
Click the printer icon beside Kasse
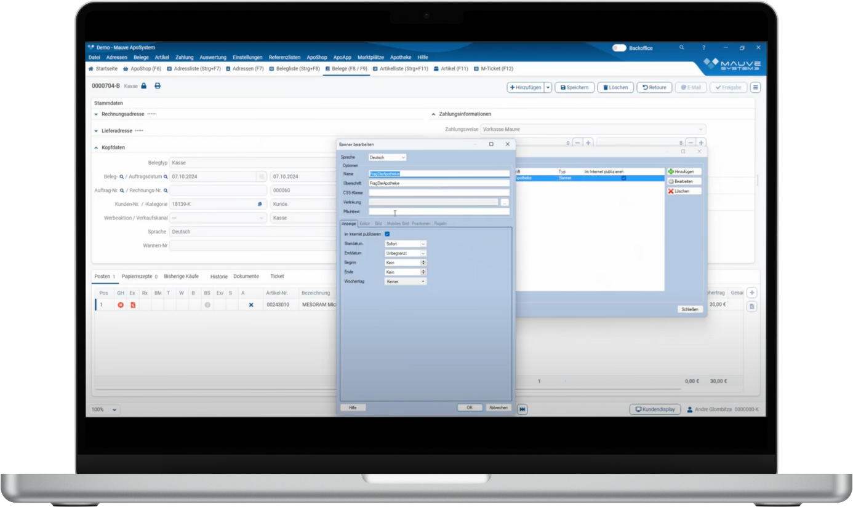click(158, 86)
